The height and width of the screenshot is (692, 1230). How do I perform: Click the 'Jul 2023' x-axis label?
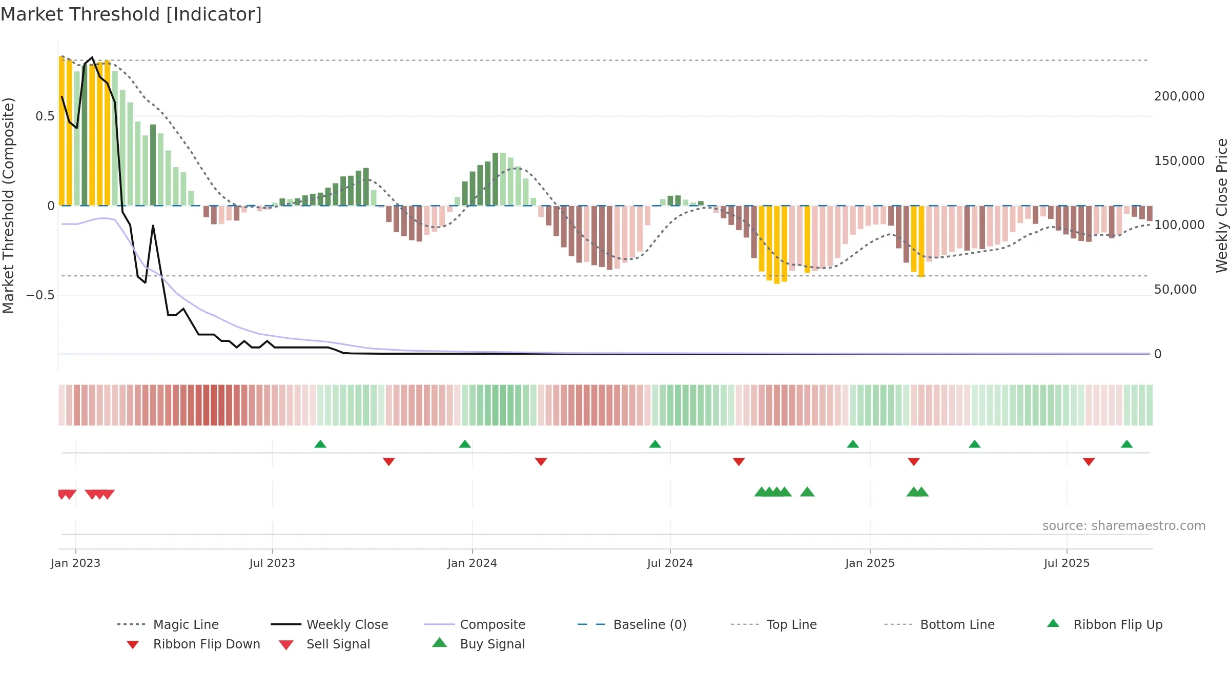(272, 563)
